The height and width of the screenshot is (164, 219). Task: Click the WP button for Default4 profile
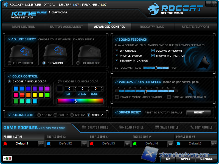[170, 144]
